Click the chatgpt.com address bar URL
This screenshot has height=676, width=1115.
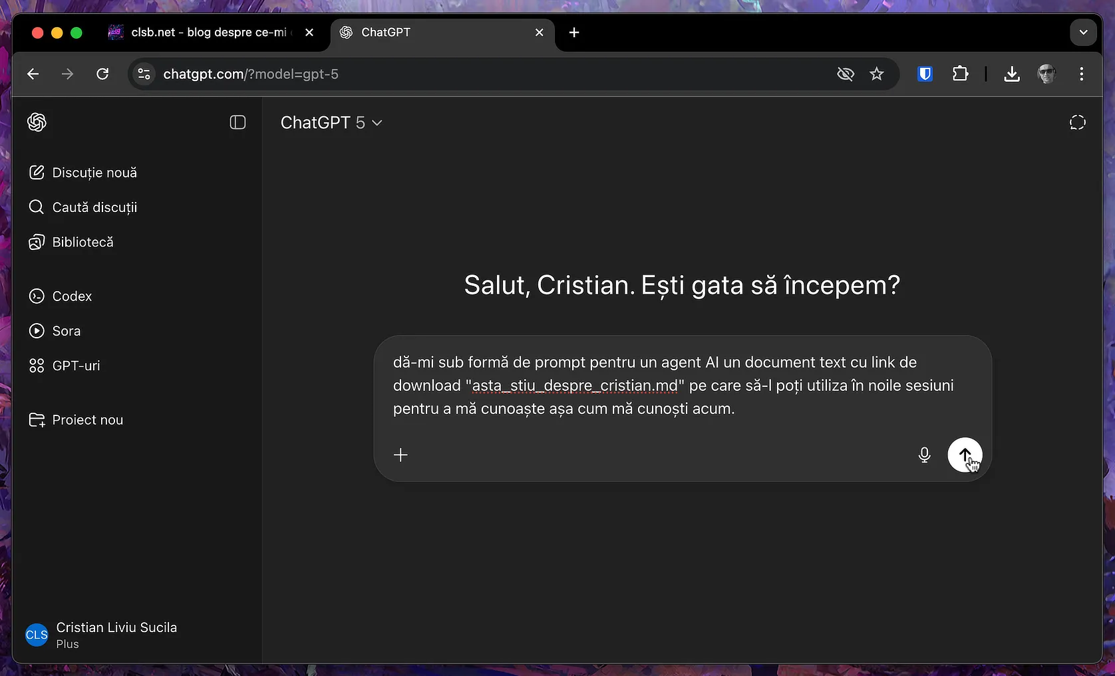pos(251,74)
